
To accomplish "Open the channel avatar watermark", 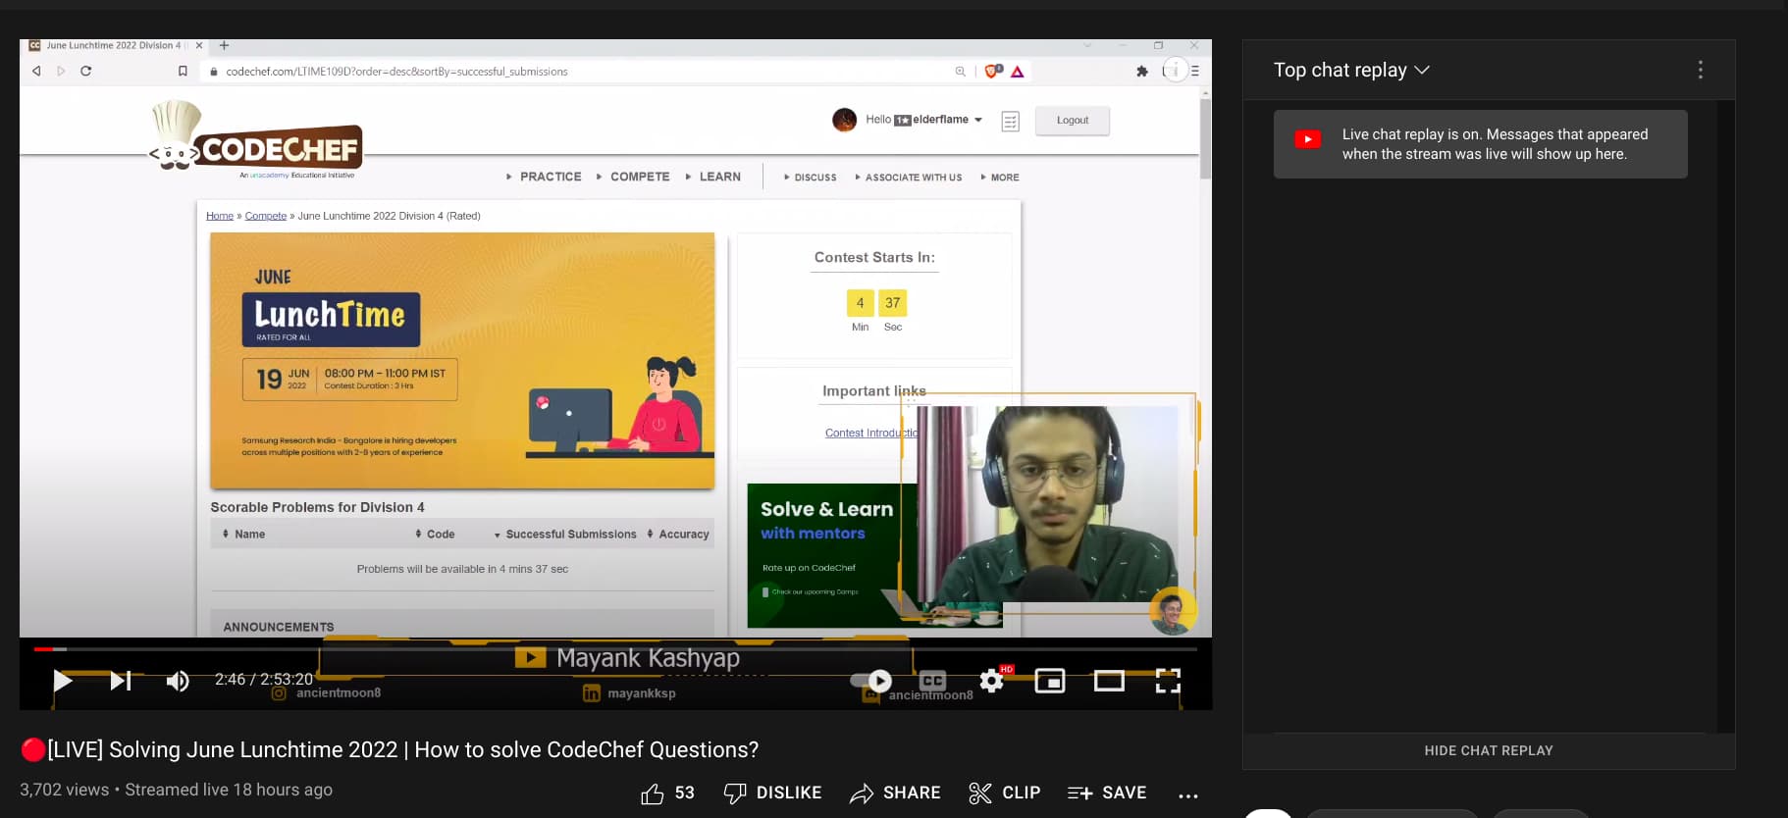I will pyautogui.click(x=1172, y=610).
